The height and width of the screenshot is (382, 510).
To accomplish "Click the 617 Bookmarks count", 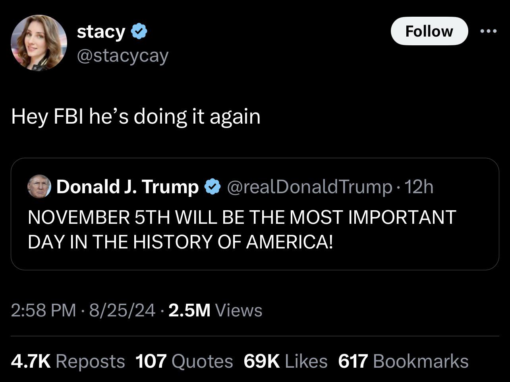I will tap(403, 361).
